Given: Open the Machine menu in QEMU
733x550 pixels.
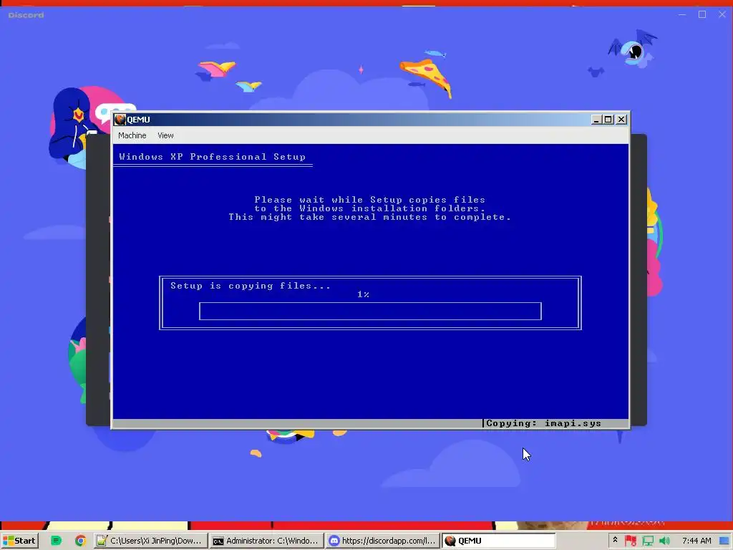Looking at the screenshot, I should 132,135.
